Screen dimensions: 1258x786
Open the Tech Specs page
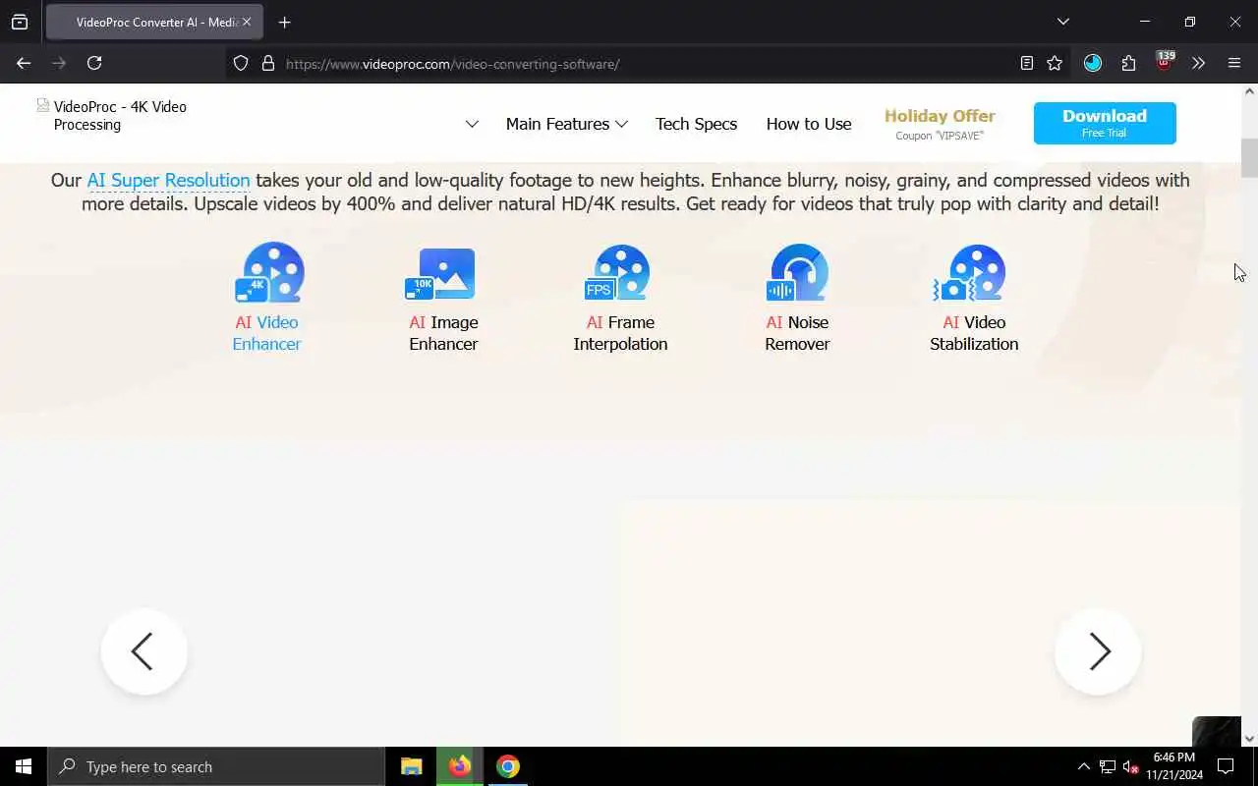[x=696, y=124]
